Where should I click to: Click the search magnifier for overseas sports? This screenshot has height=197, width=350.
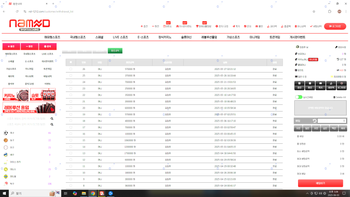(x=52, y=119)
